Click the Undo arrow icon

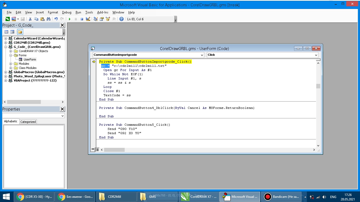coord(56,19)
